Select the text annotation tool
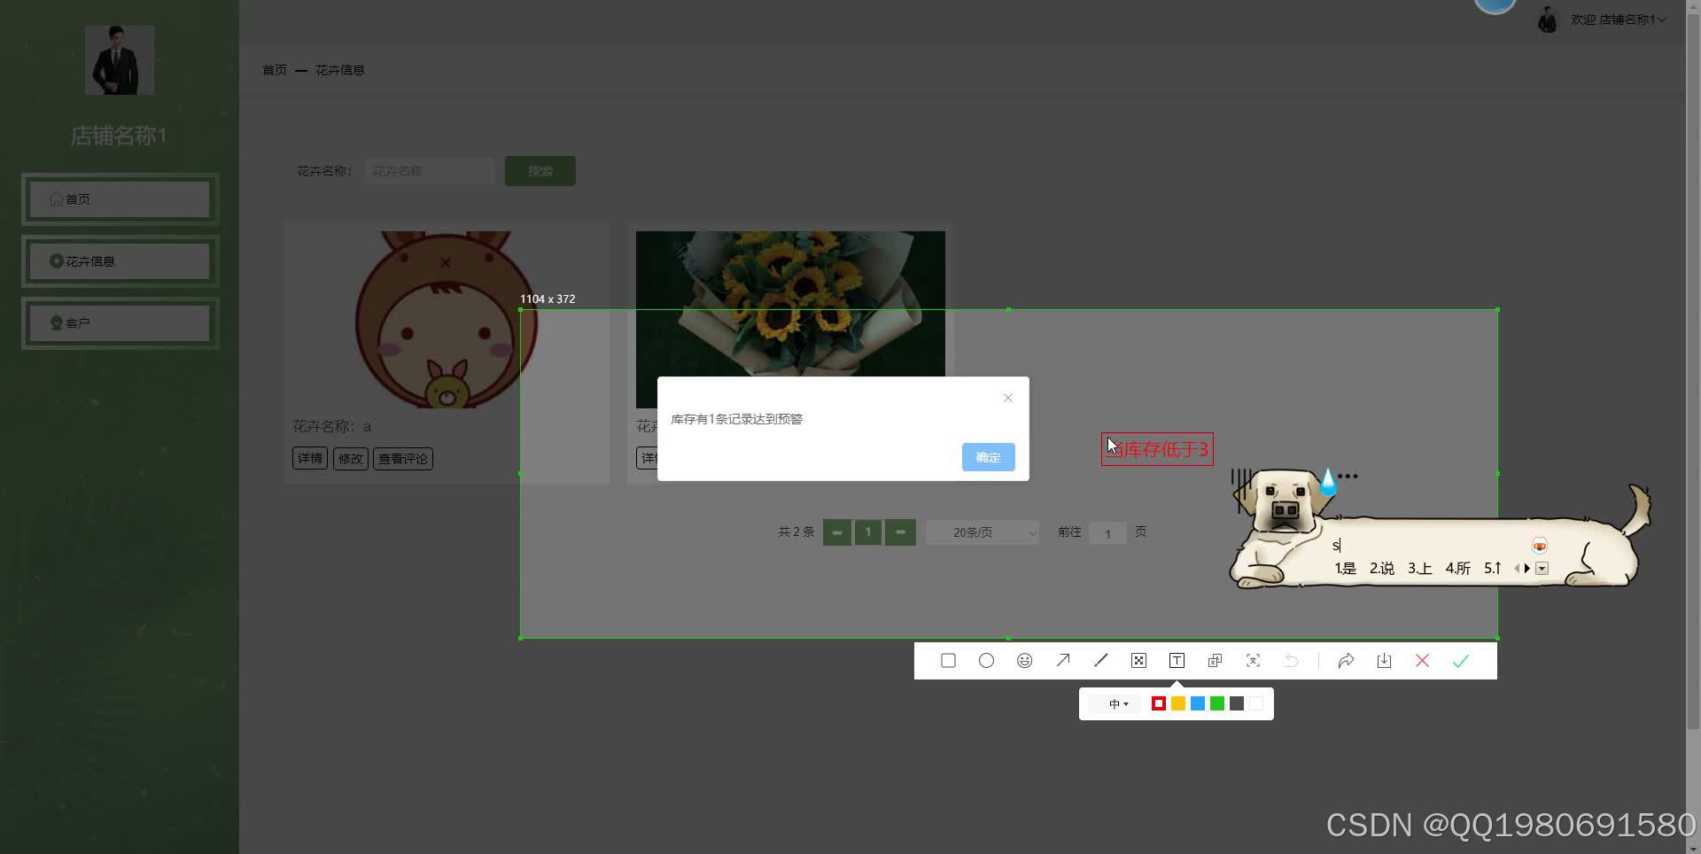The height and width of the screenshot is (854, 1701). click(x=1177, y=660)
